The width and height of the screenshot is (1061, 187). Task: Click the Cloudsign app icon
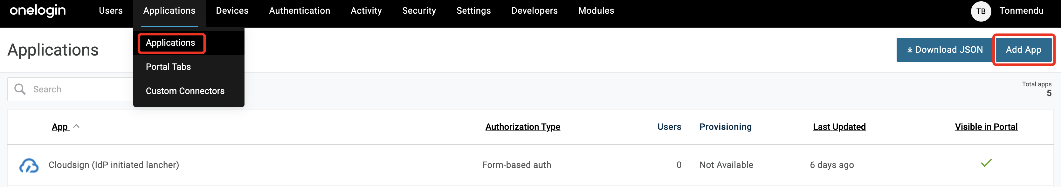(x=29, y=165)
